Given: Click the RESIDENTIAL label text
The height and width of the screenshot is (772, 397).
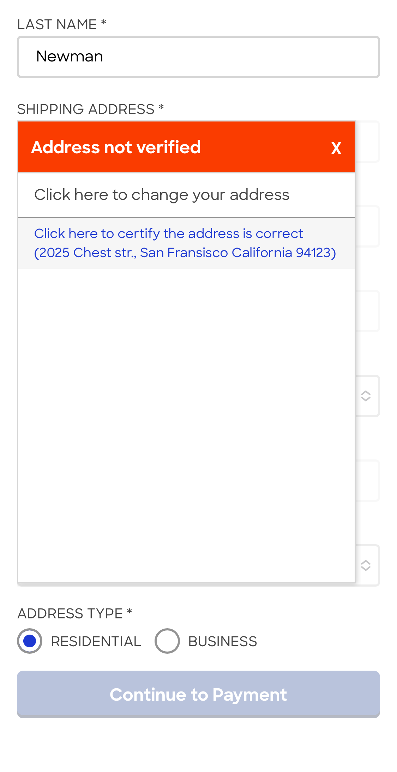Looking at the screenshot, I should 96,641.
